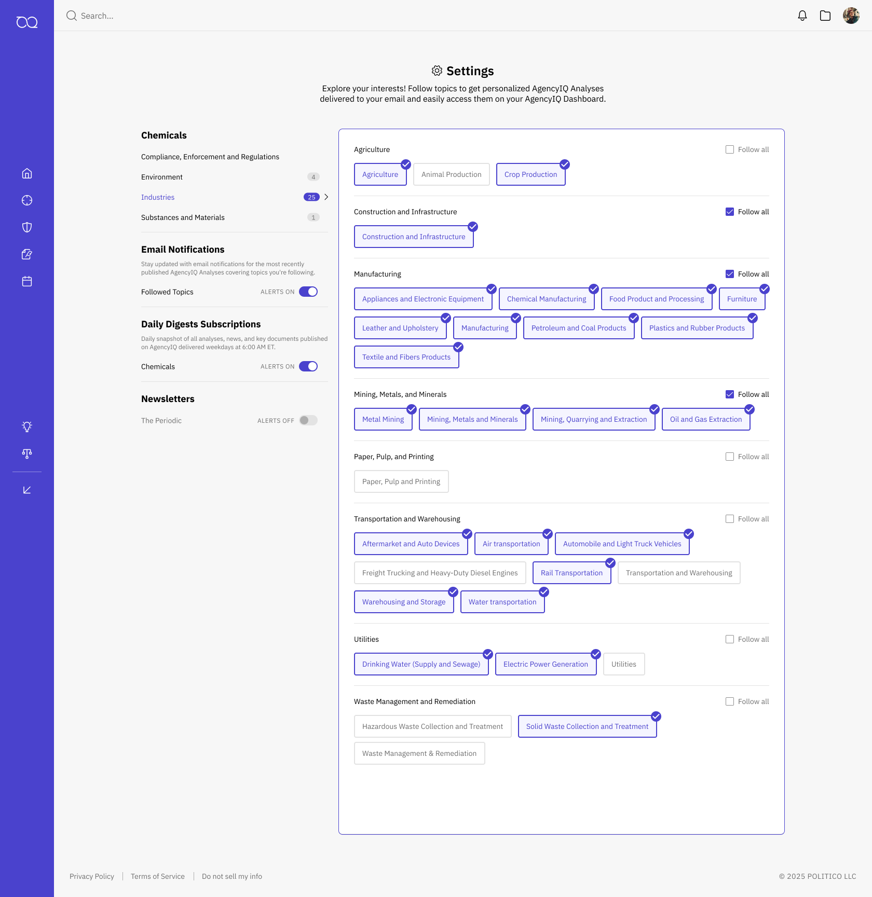Select the compass explore icon in the sidebar
The image size is (872, 897).
pyautogui.click(x=26, y=200)
